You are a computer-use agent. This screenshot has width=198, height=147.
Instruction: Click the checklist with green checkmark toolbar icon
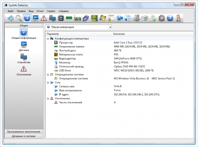[153, 18]
